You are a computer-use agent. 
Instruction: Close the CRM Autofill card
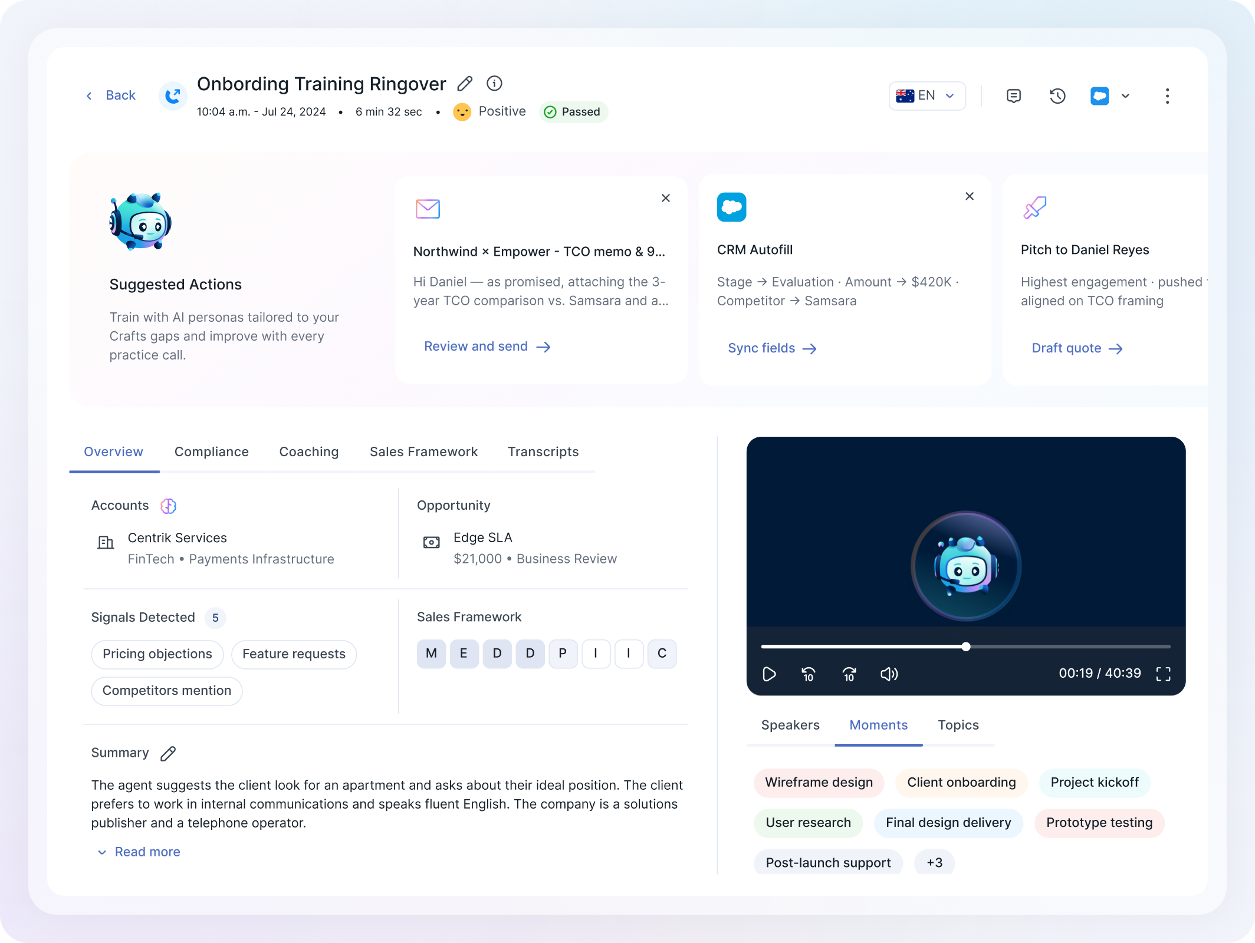point(970,196)
